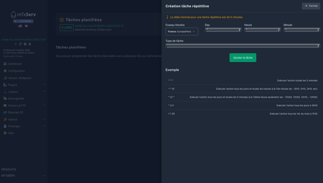Screen dimensions: 323x183
Task: Click the refresh icon beside the server address
Action: click(x=122, y=26)
